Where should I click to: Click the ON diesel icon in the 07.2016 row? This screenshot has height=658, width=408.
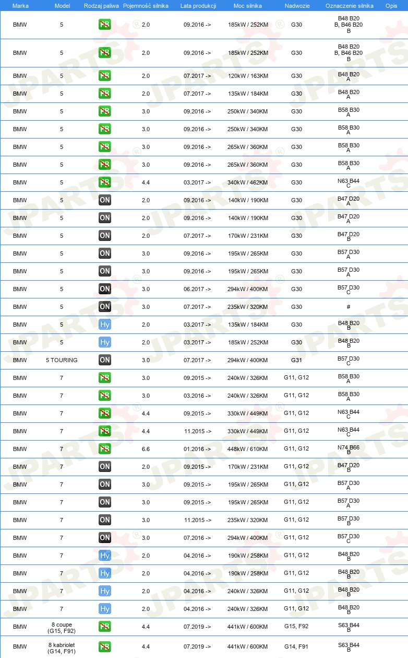(105, 538)
